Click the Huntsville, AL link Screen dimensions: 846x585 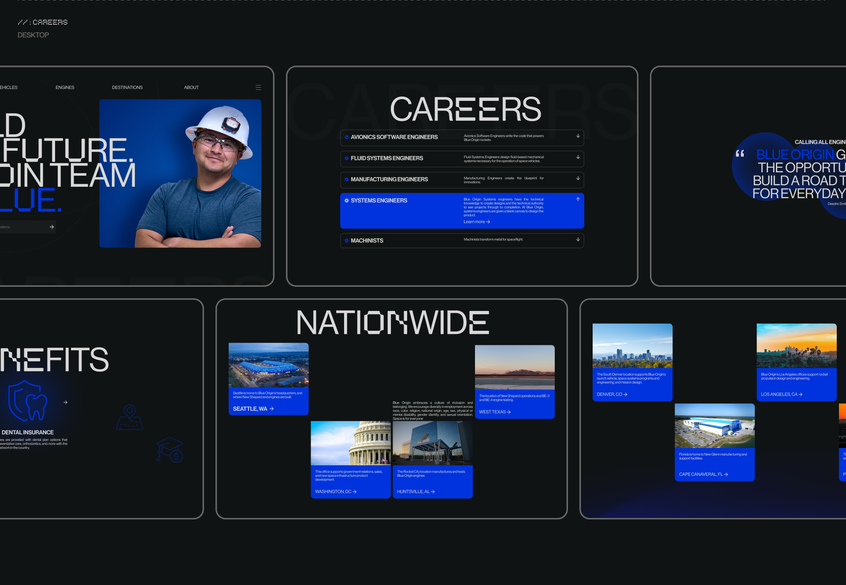click(x=416, y=492)
